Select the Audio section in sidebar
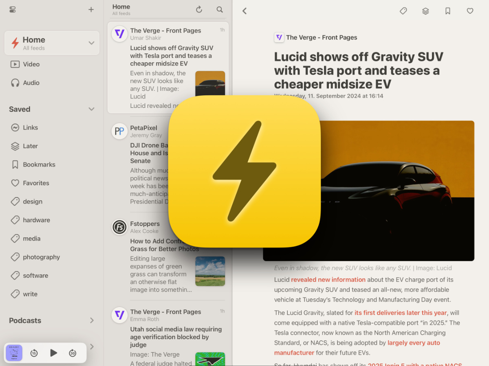 pyautogui.click(x=31, y=83)
